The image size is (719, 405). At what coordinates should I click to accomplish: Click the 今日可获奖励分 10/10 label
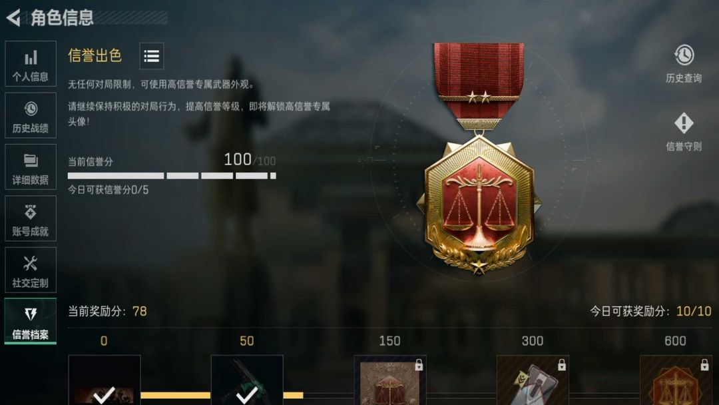(650, 312)
